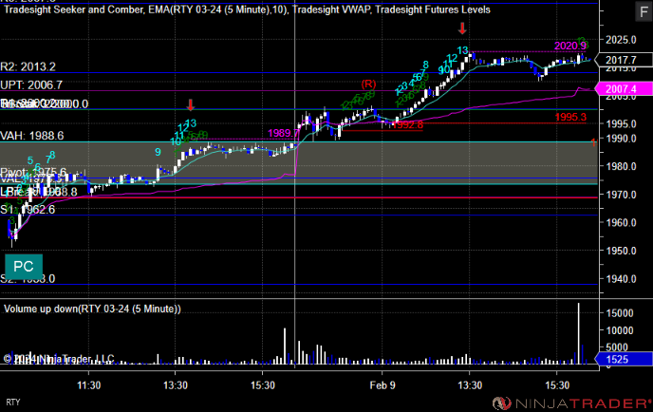Click the Volume up down indicator label
This screenshot has width=653, height=412.
pyautogui.click(x=92, y=309)
